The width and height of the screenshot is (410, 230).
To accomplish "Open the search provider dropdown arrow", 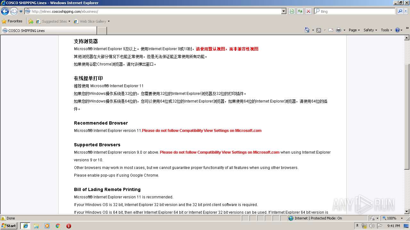I will point(406,11).
